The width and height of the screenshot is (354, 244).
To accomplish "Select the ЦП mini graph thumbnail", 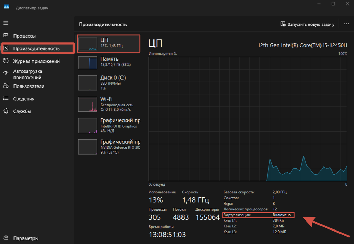I will click(87, 44).
